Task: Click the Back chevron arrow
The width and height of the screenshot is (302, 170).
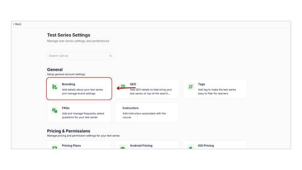Action: [x=14, y=24]
